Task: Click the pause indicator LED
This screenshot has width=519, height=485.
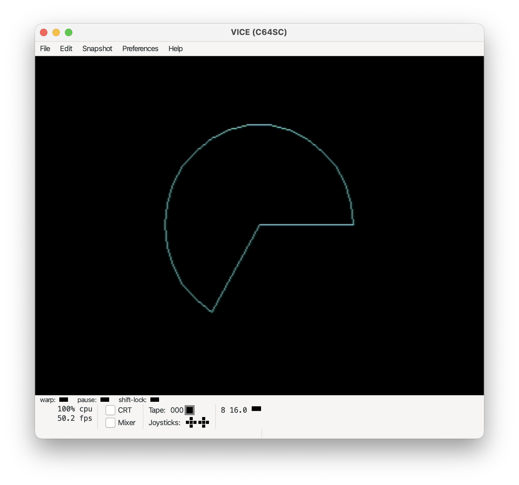Action: [x=105, y=400]
